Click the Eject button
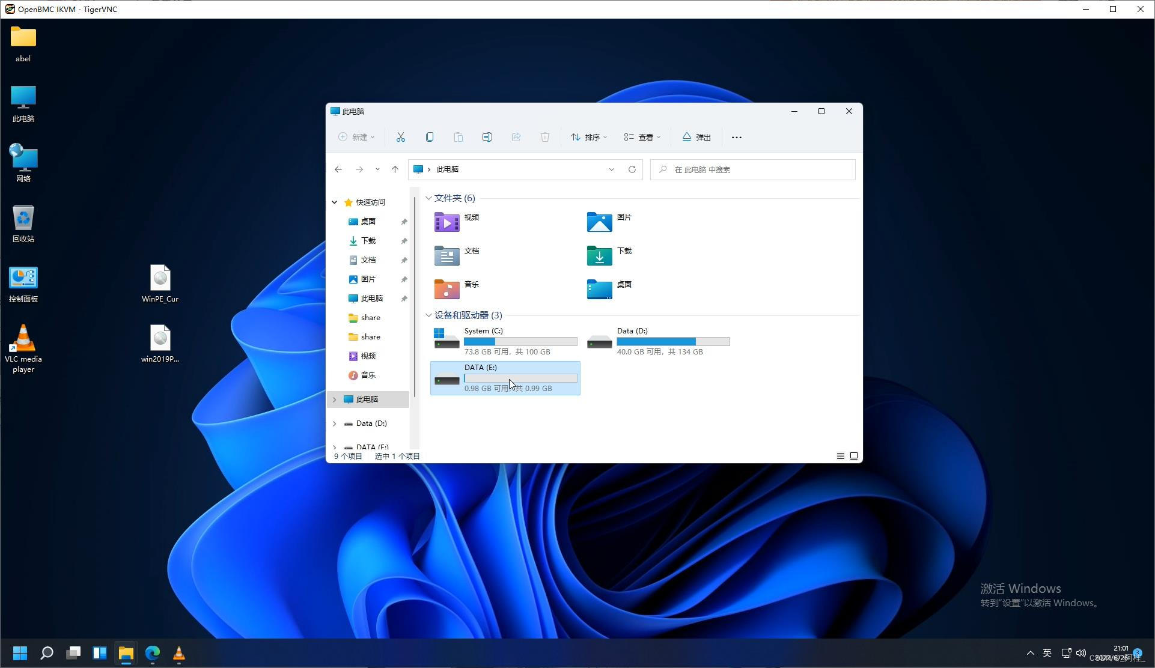The image size is (1155, 668). [x=696, y=138]
